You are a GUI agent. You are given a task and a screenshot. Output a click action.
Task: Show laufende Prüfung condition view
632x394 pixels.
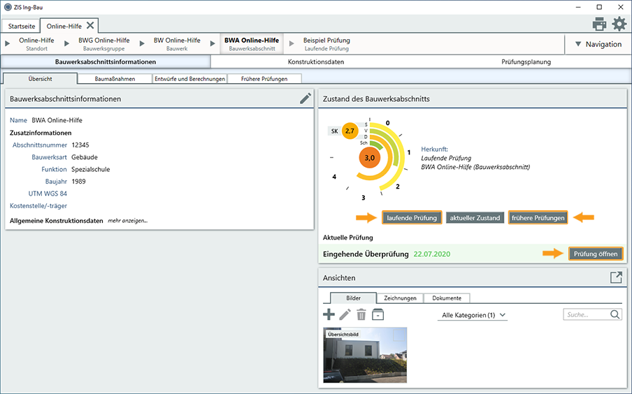pos(412,218)
